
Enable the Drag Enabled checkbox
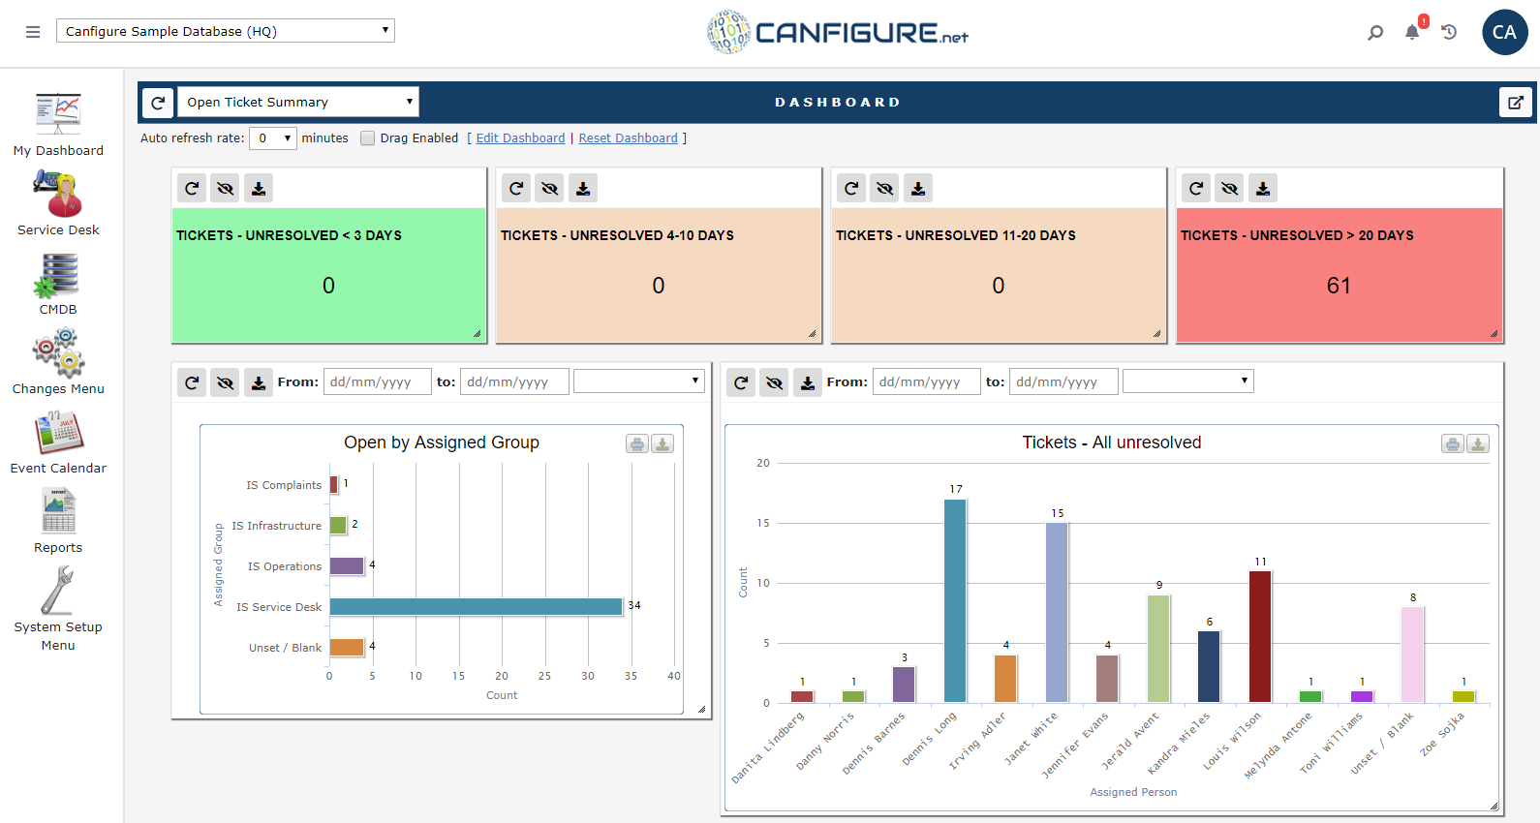point(368,138)
